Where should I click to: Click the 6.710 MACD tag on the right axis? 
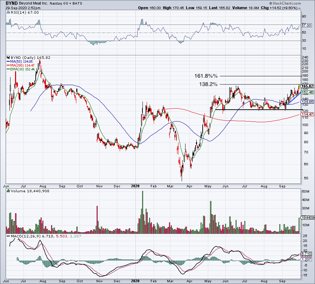coord(307,254)
